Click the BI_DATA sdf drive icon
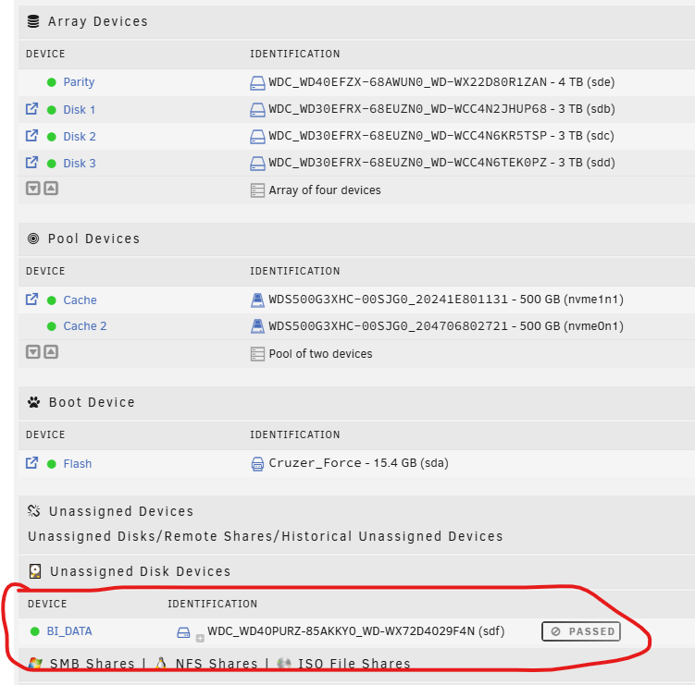The image size is (695, 685). point(183,632)
